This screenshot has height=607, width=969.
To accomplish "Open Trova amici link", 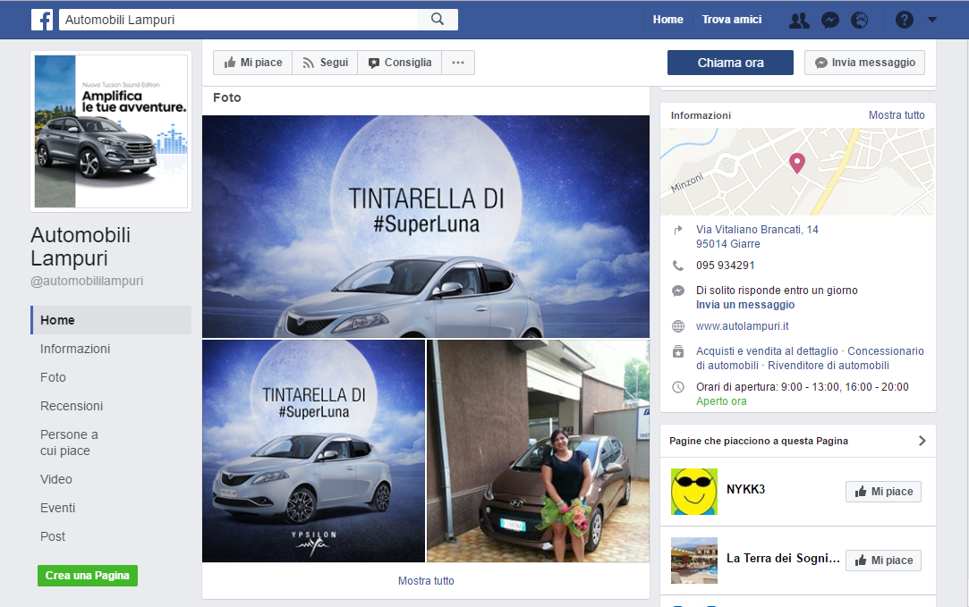I will click(732, 20).
